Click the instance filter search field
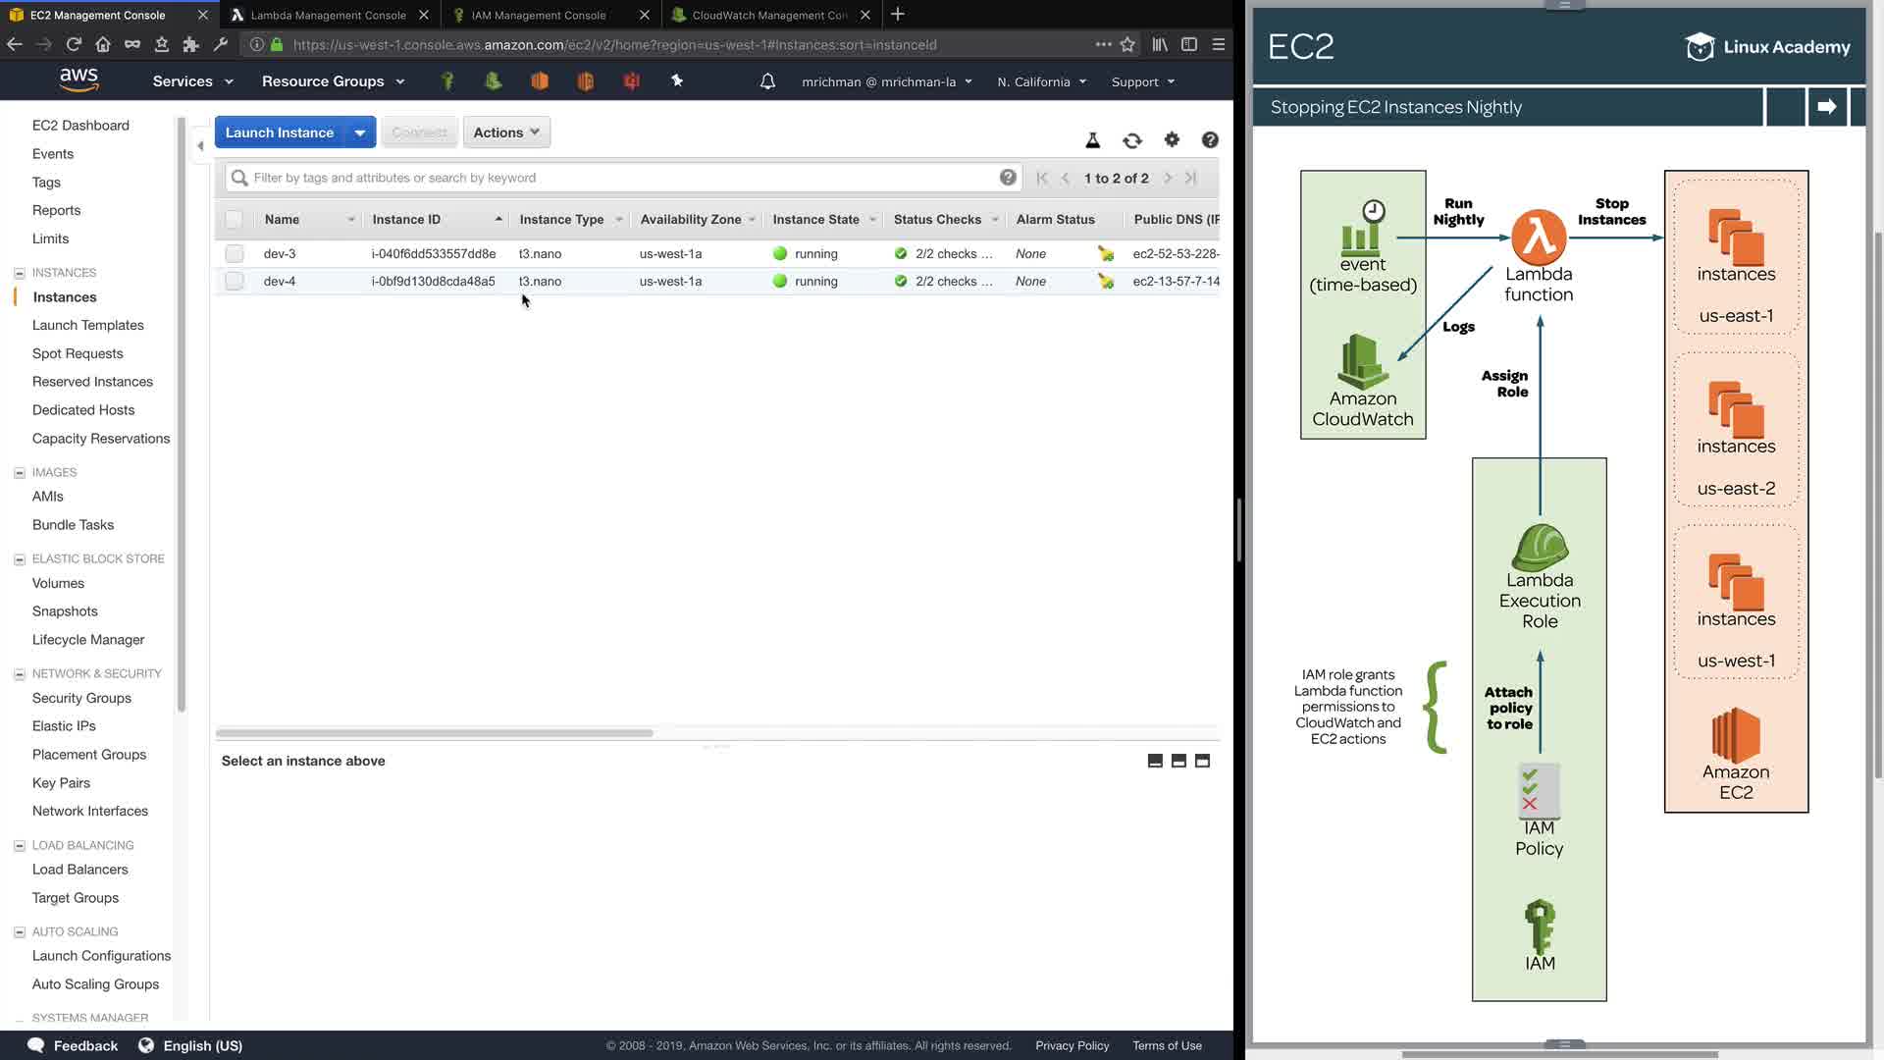This screenshot has width=1884, height=1060. coord(618,178)
